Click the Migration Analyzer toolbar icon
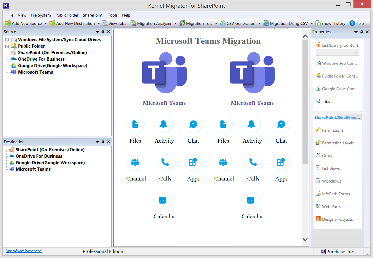This screenshot has height=258, width=373. pos(133,23)
